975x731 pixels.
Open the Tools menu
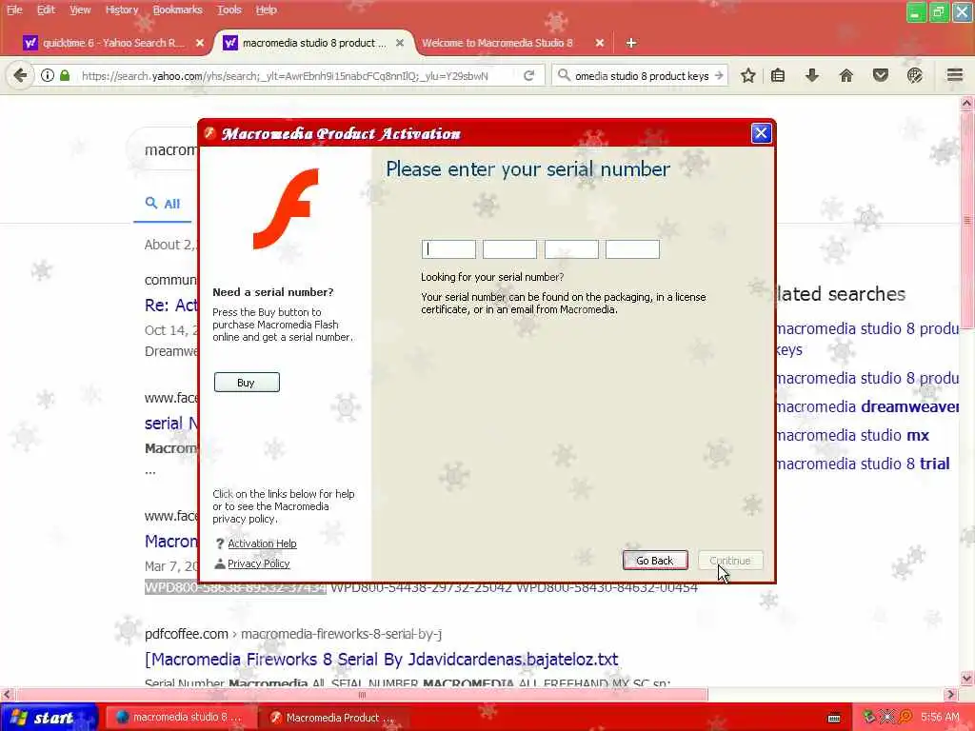coord(229,10)
